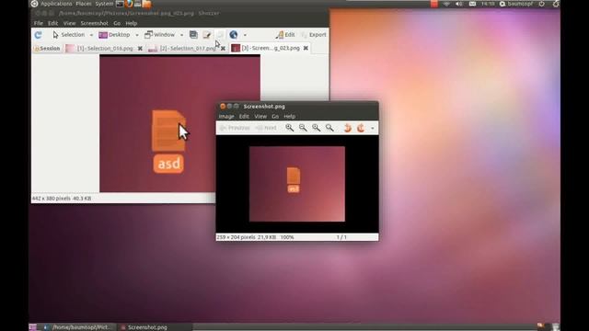Image resolution: width=589 pixels, height=331 pixels.
Task: Click the normal size zoom icon
Action: point(317,128)
